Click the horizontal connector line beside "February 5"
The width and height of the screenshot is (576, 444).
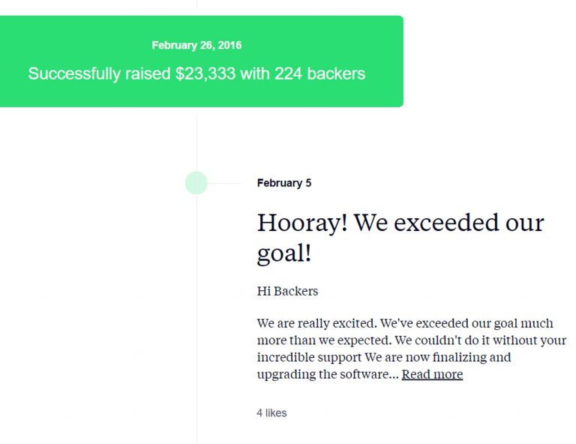click(x=225, y=183)
